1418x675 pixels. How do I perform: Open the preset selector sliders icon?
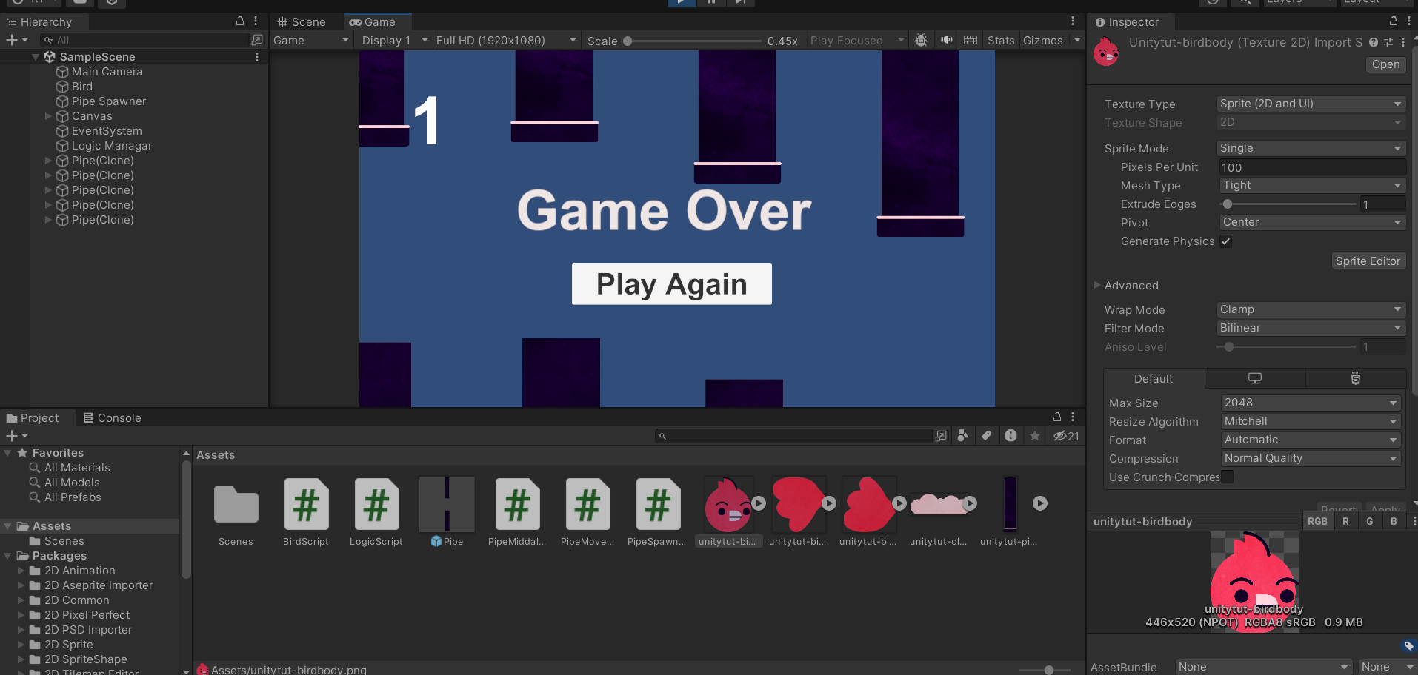1388,43
